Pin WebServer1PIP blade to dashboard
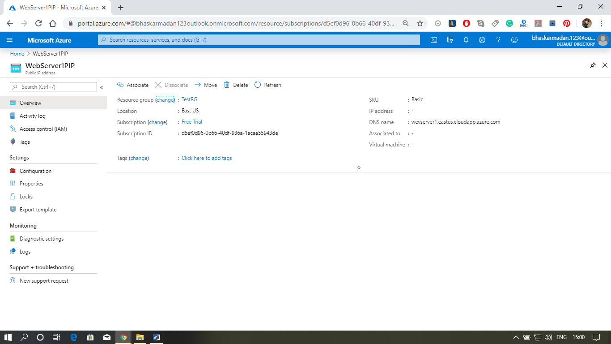 [593, 65]
